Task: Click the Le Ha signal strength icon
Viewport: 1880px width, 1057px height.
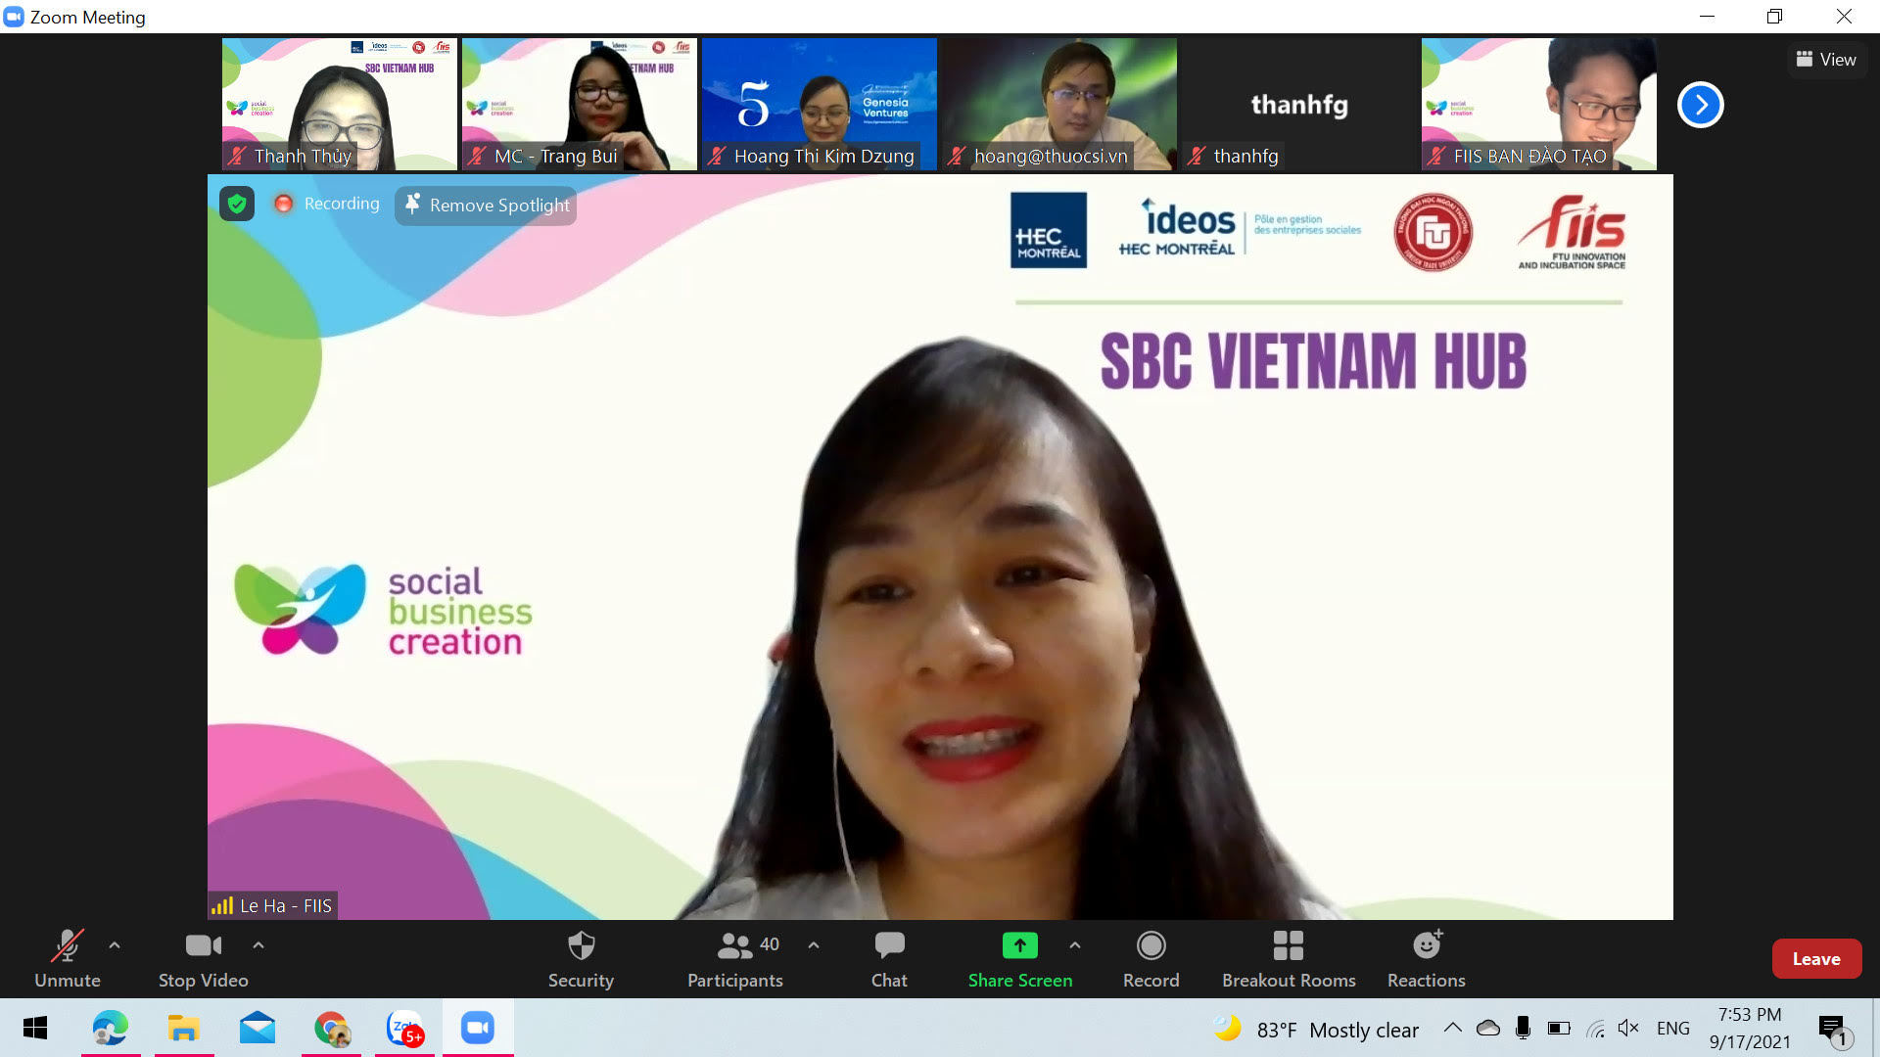Action: (222, 906)
